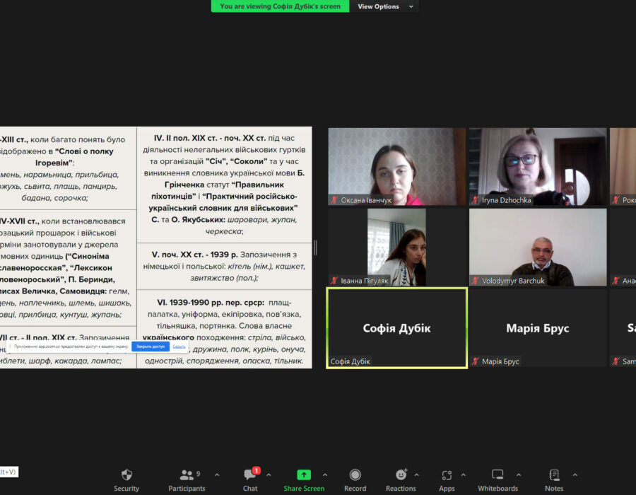Click the green Share Screen icon
Image resolution: width=636 pixels, height=495 pixels.
(x=304, y=475)
